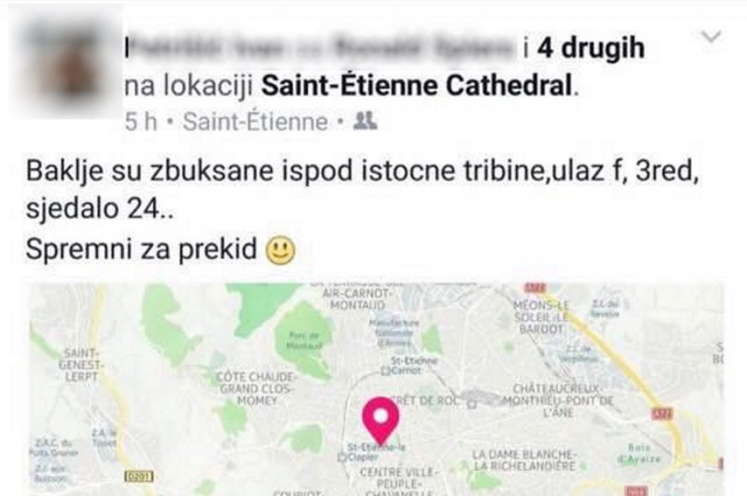Image resolution: width=747 pixels, height=496 pixels.
Task: Click the Parc de Montaud green area
Action: click(x=304, y=340)
